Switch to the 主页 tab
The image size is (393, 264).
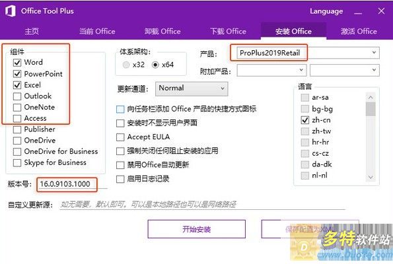coord(32,31)
